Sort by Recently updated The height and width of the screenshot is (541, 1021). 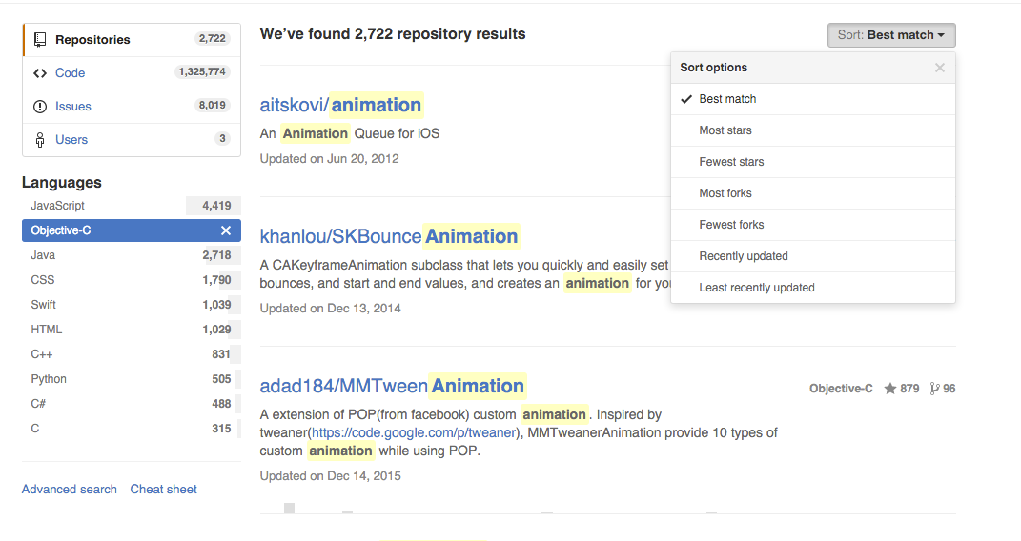(744, 256)
